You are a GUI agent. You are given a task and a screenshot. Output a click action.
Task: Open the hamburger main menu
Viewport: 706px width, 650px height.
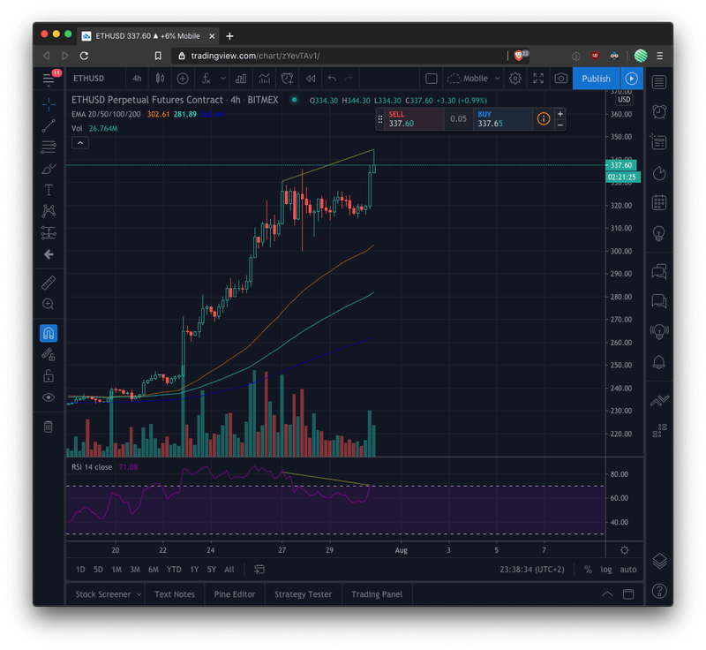(x=49, y=79)
